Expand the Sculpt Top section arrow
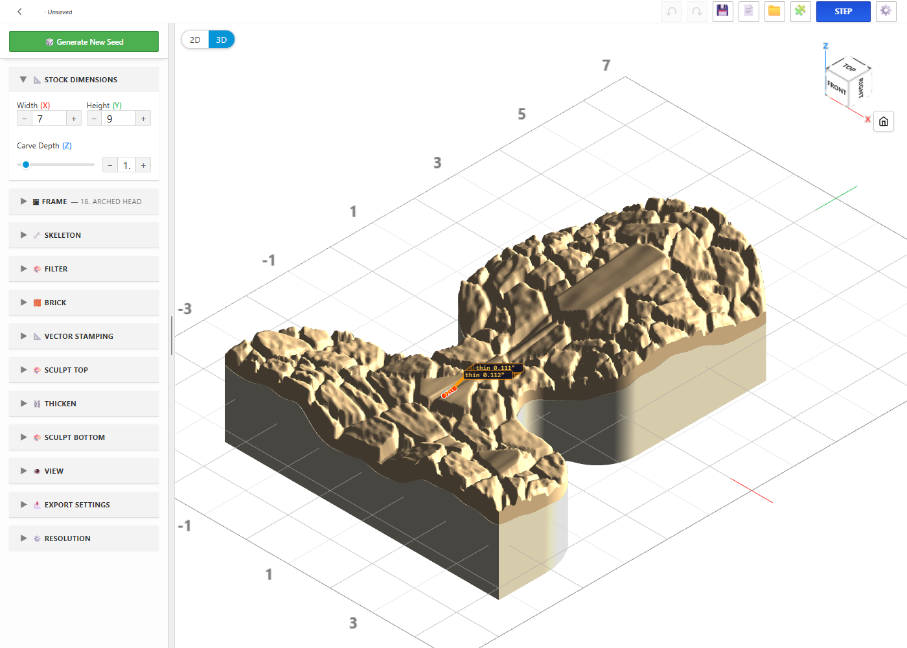 pos(23,370)
